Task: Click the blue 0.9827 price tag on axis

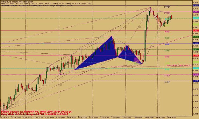Action: point(196,43)
